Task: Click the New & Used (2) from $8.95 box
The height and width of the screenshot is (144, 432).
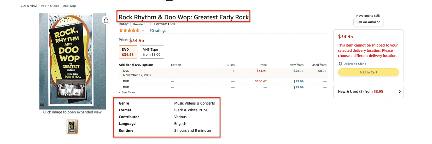Action: click(368, 91)
